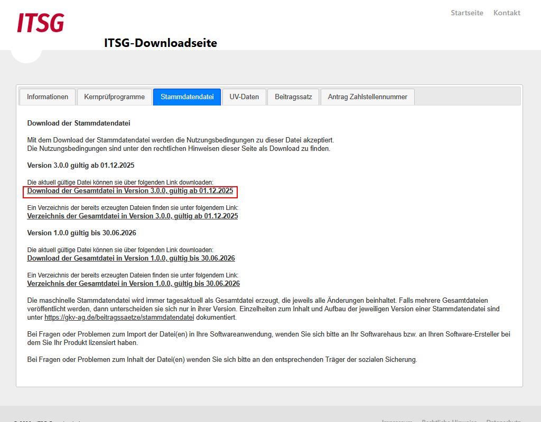
Task: Download Gesamtdatei Version 1.0.0 link
Action: tap(131, 258)
